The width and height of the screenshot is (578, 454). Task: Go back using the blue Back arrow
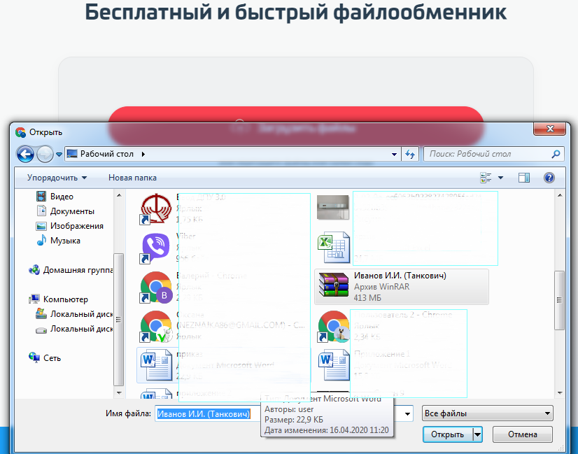click(25, 154)
